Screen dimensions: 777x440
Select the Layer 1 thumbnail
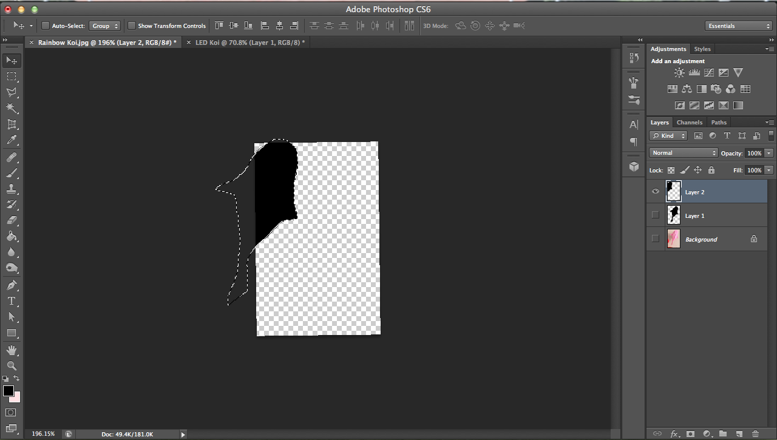673,215
